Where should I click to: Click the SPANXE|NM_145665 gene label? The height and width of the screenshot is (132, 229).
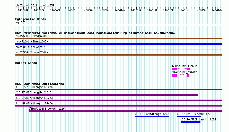tap(184, 66)
